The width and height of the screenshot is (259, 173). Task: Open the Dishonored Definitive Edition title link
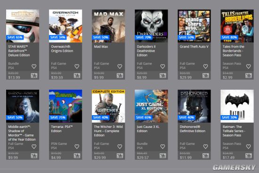(x=193, y=129)
